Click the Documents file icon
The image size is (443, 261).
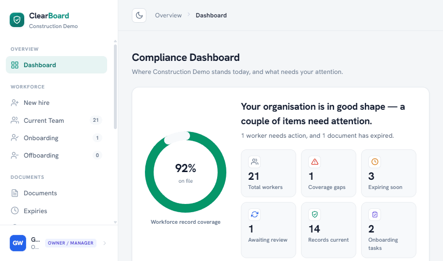pos(15,193)
